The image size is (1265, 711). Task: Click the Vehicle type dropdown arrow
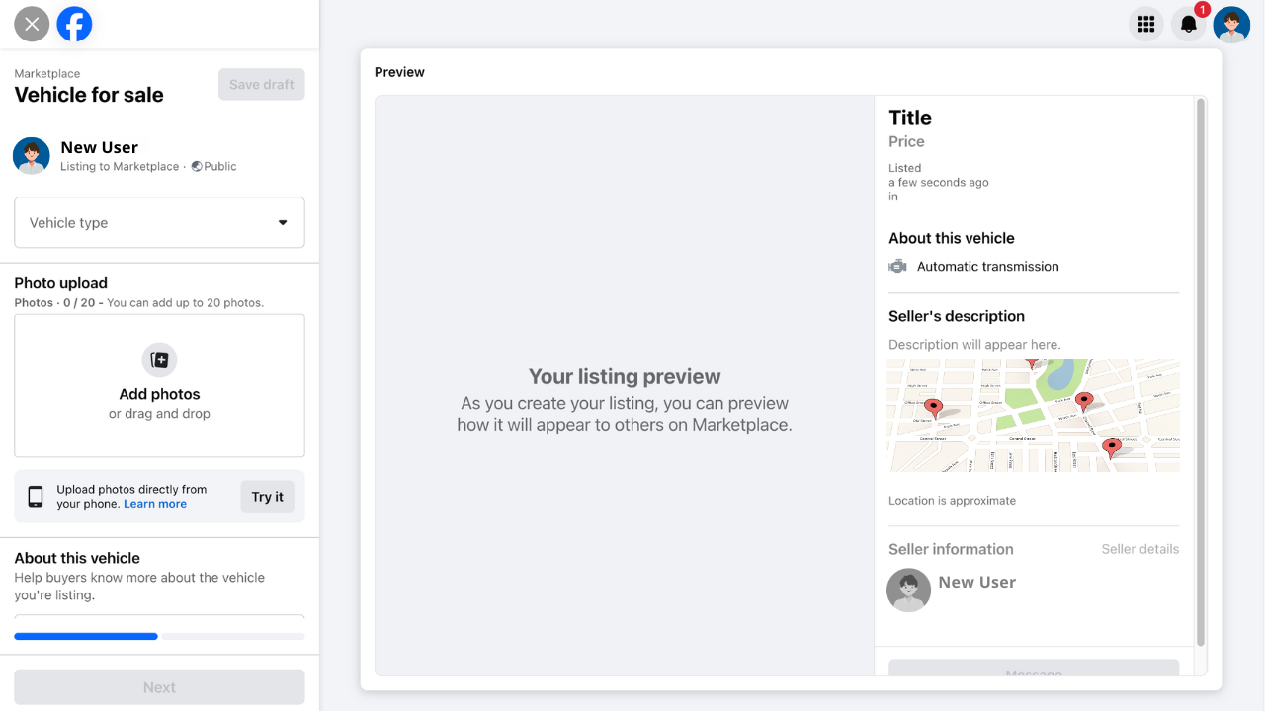pos(283,222)
